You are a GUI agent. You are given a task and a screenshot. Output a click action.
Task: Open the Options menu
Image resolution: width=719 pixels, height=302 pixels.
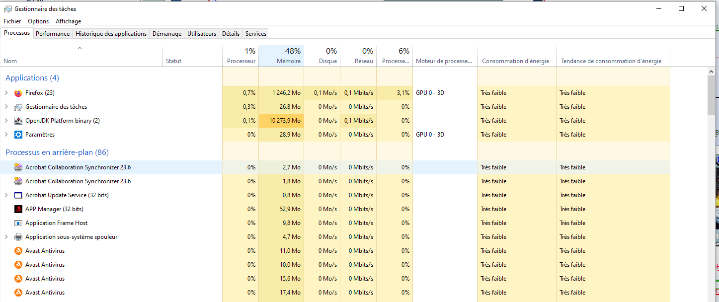38,21
